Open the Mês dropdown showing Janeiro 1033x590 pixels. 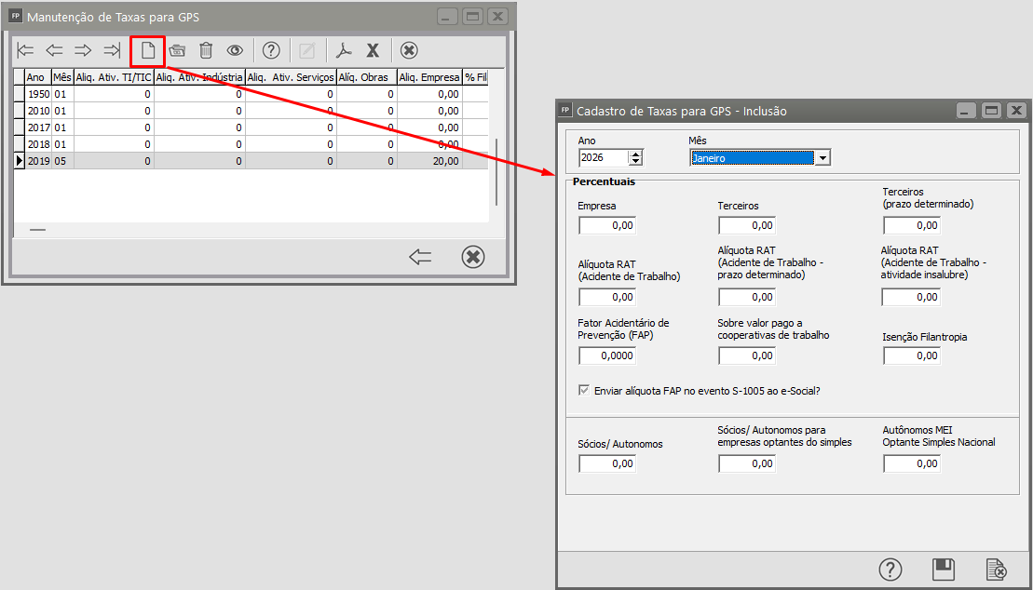822,158
